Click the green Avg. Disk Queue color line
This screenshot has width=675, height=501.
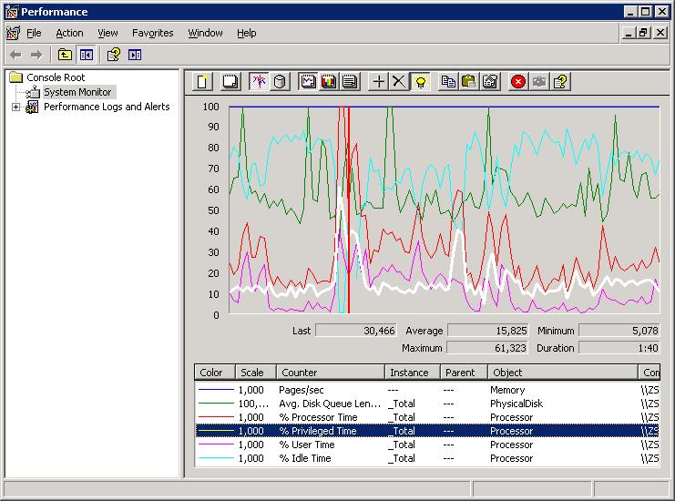[216, 404]
